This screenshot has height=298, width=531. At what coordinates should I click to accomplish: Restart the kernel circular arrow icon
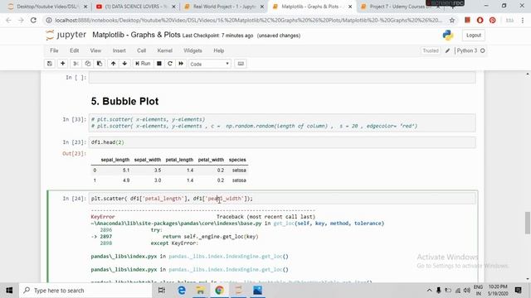click(170, 64)
